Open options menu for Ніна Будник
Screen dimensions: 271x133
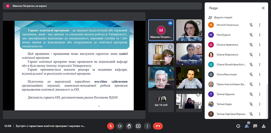259,35
